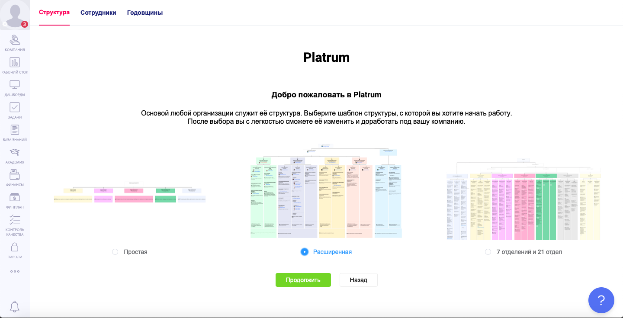Click the Расширенная label text
This screenshot has height=318, width=623.
(x=332, y=252)
